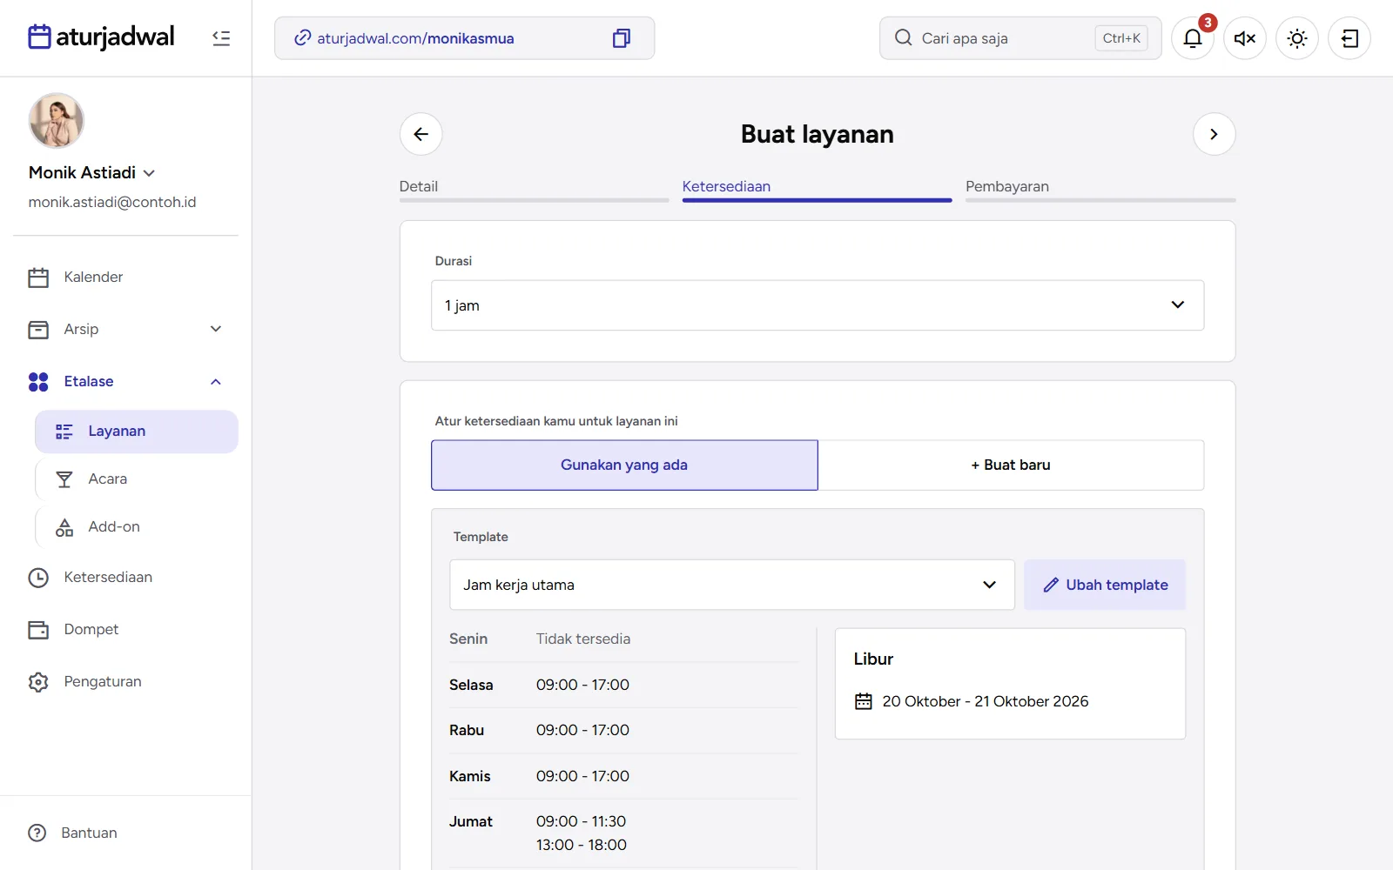Image resolution: width=1393 pixels, height=870 pixels.
Task: Click the Etalase four-dots icon
Action: tap(38, 382)
